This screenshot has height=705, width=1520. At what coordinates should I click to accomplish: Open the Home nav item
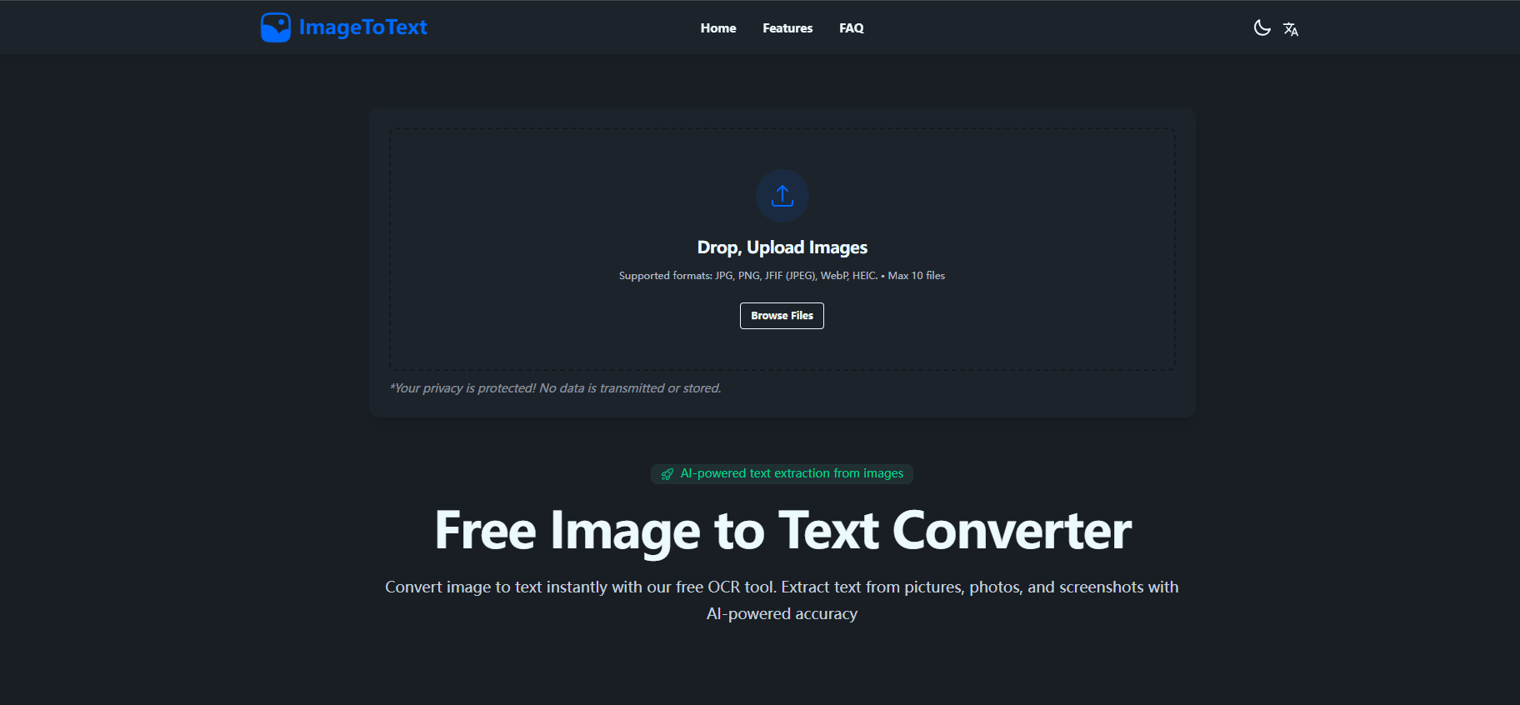[717, 28]
